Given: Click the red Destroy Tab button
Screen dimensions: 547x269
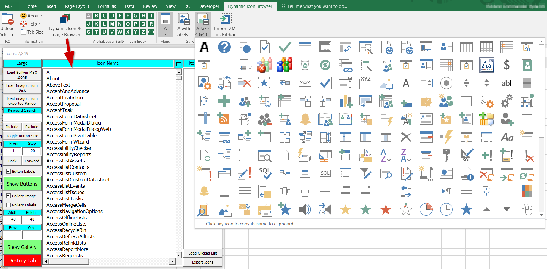Looking at the screenshot, I should (22, 261).
